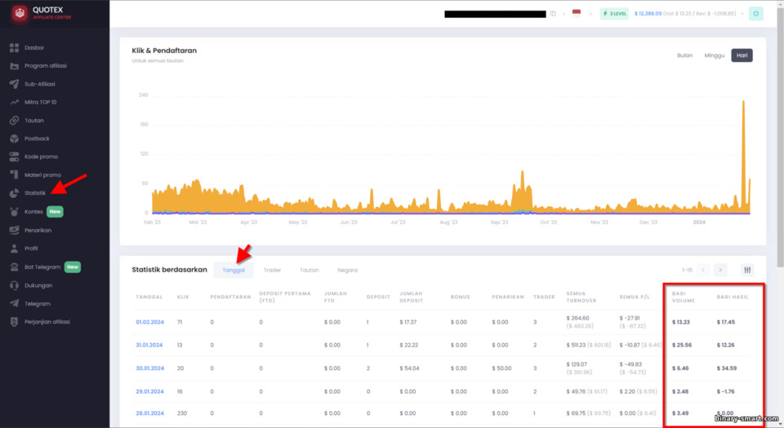784x428 pixels.
Task: Open the 31.01.2024 date link
Action: click(x=149, y=345)
